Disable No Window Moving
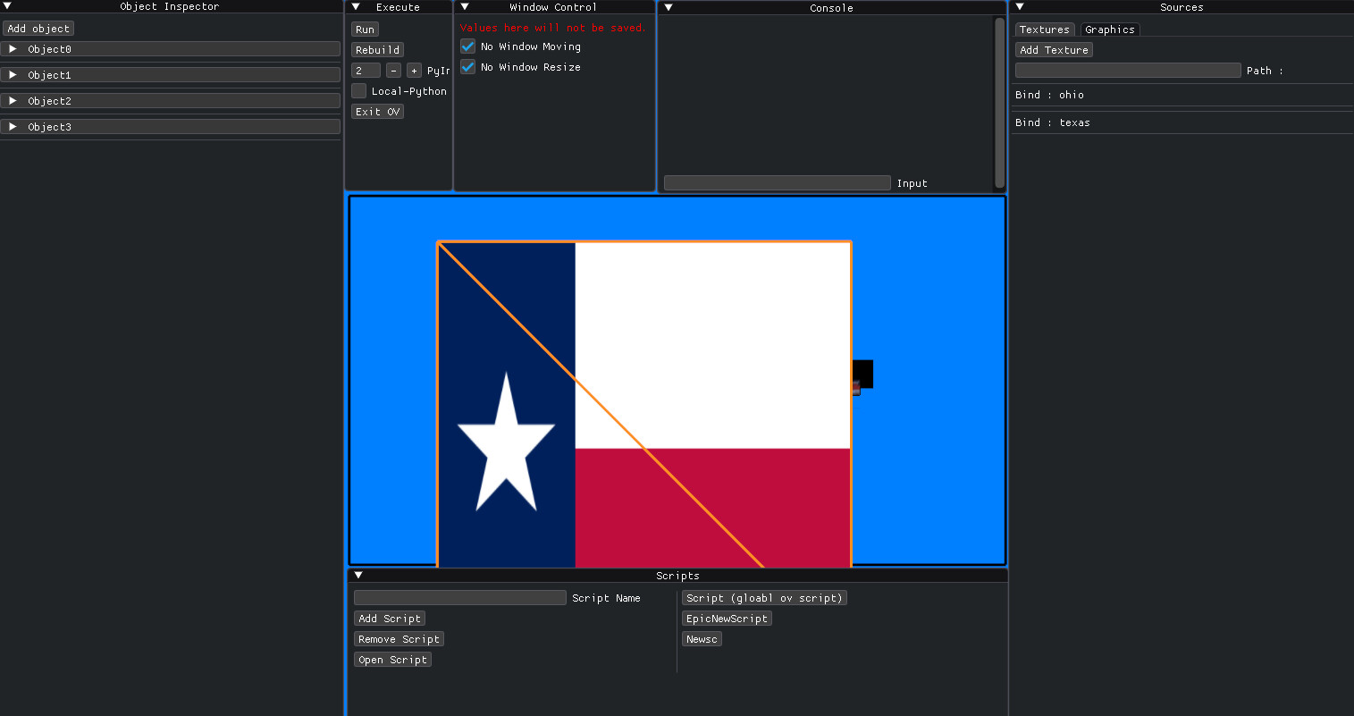Screen dimensions: 1354x716 coord(467,46)
